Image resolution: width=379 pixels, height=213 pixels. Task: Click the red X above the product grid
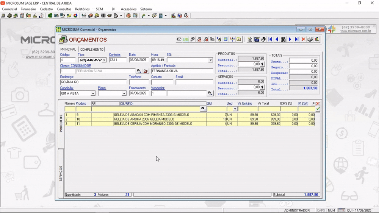[318, 104]
